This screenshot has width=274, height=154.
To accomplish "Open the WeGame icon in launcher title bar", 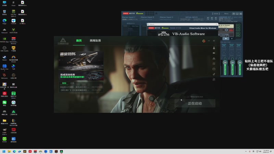I will pos(204,41).
